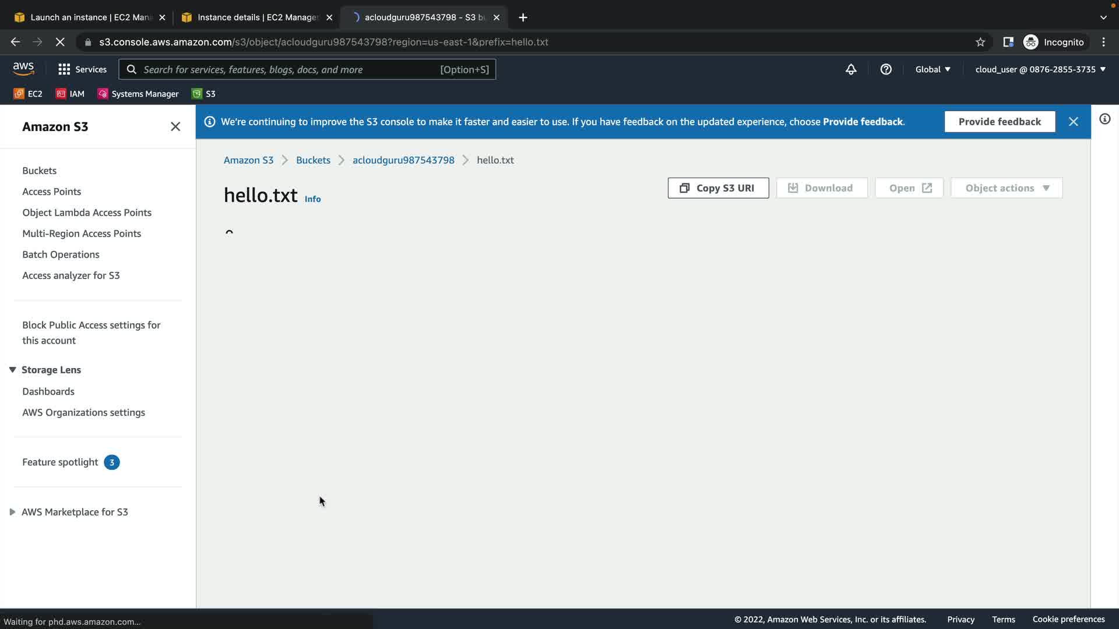The image size is (1119, 629).
Task: Open the Services grid menu
Action: coord(82,69)
